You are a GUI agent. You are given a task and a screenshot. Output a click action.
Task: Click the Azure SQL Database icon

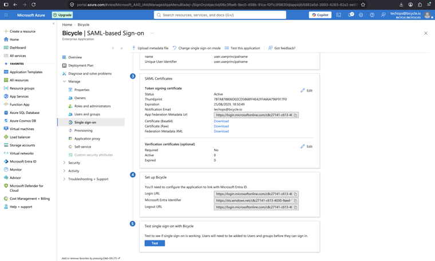point(6,113)
